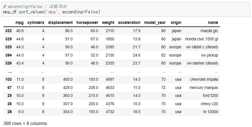The width and height of the screenshot is (252, 127).
Task: Click the horsepower value 52.0
Action: tap(94, 55)
